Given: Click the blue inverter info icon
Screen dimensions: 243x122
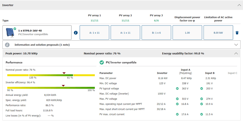Looking at the screenshot, I should coord(76,33).
